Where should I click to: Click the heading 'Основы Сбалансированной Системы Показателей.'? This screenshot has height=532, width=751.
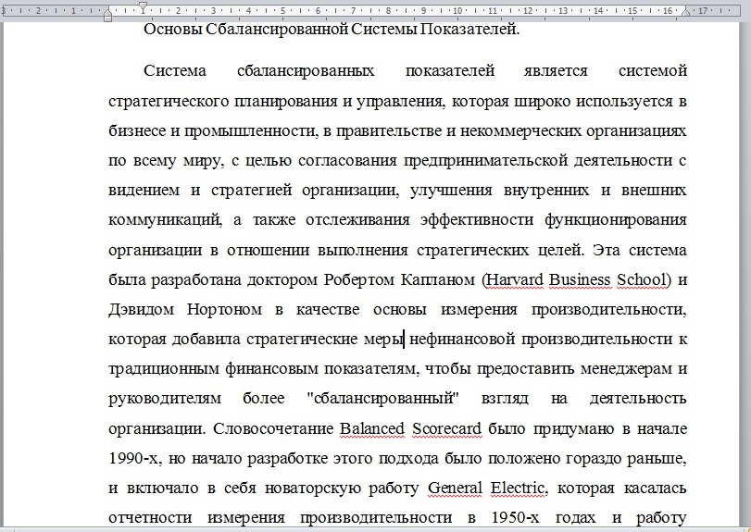tap(332, 30)
